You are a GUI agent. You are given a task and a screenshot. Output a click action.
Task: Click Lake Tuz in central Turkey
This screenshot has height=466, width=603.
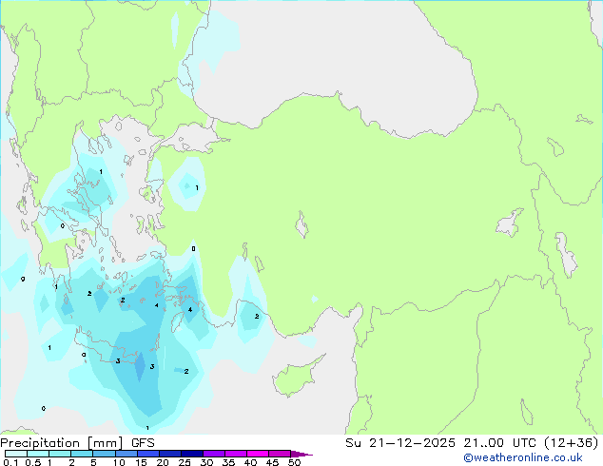302,224
